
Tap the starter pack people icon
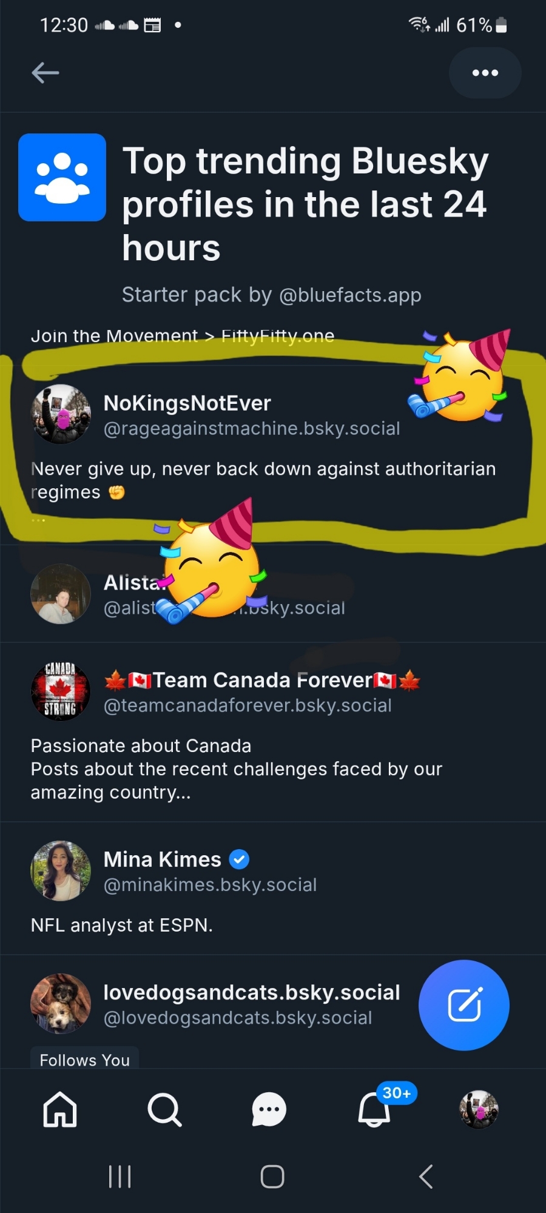[62, 177]
